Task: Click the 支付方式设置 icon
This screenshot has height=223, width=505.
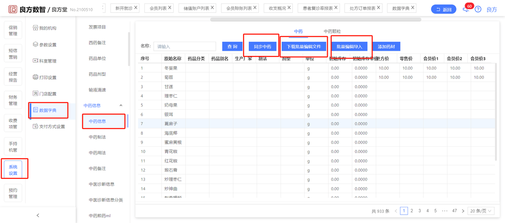Action: (x=36, y=127)
